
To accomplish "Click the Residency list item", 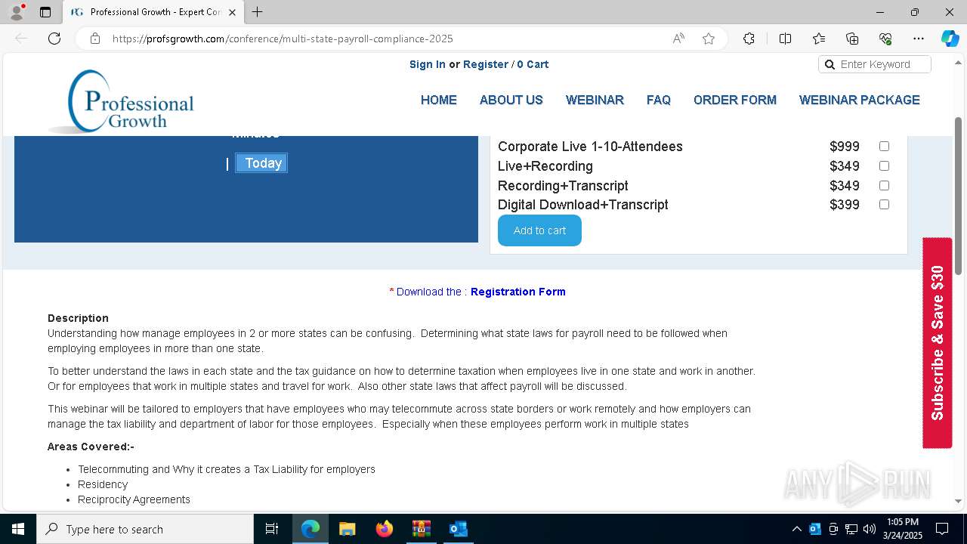I will (x=103, y=484).
